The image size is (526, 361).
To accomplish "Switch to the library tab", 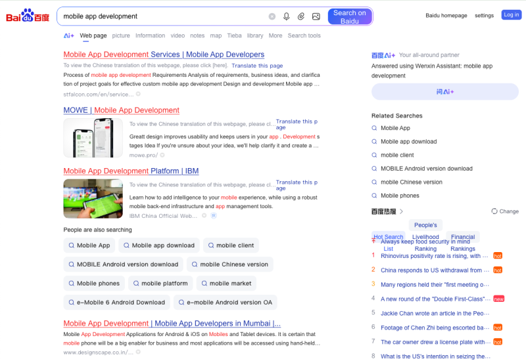I will click(x=255, y=35).
